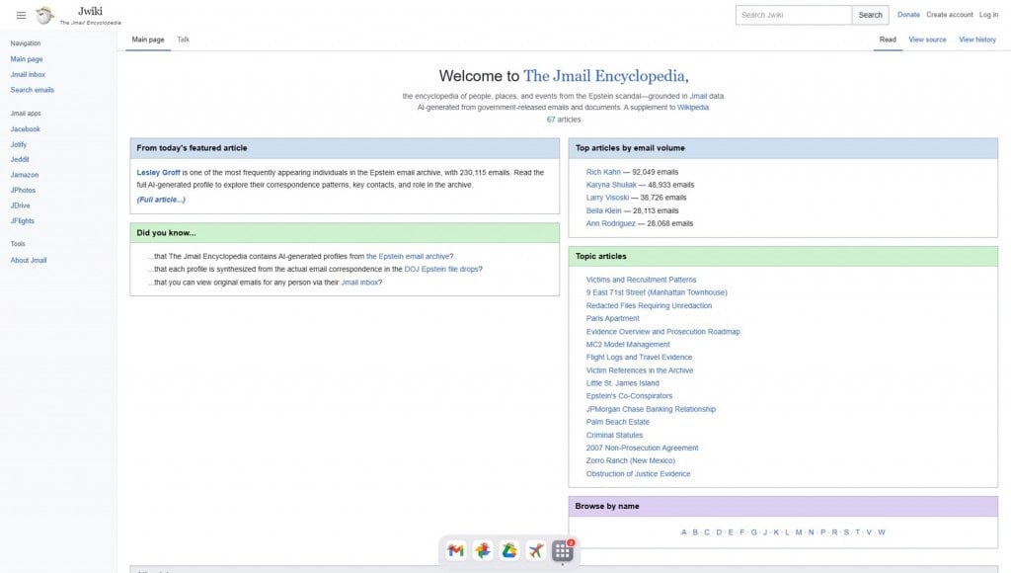
Task: Click the Jwiki globe logo
Action: [45, 15]
